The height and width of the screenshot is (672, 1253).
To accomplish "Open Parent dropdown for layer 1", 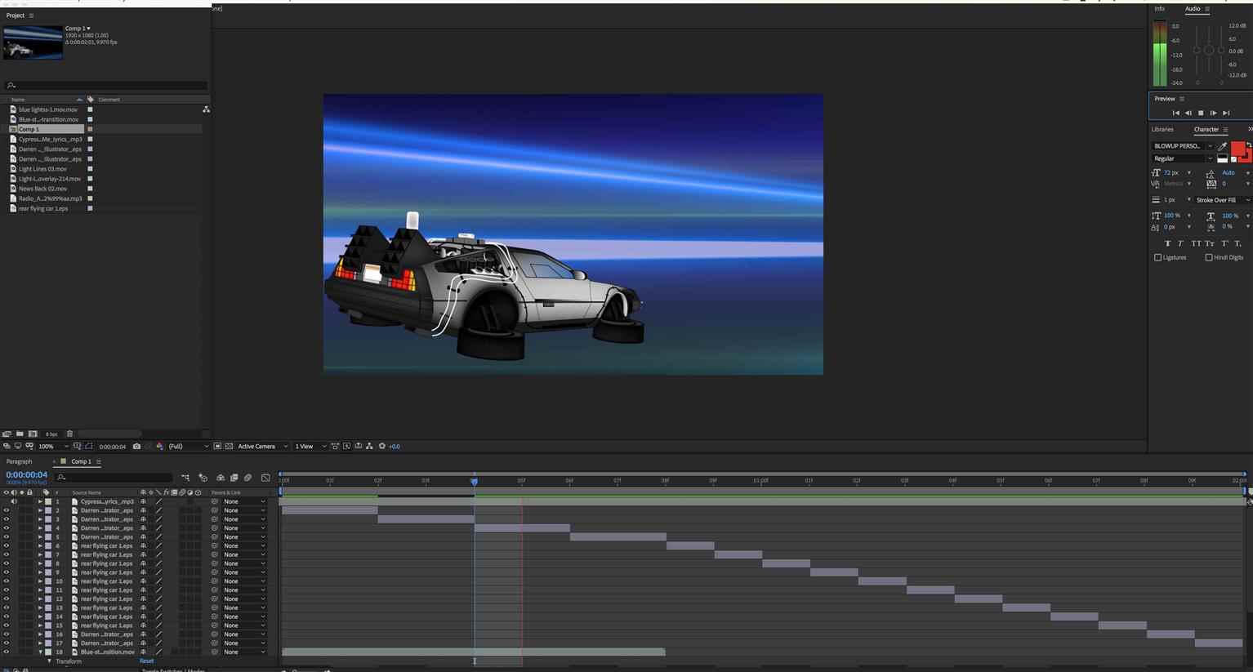I will coord(244,501).
